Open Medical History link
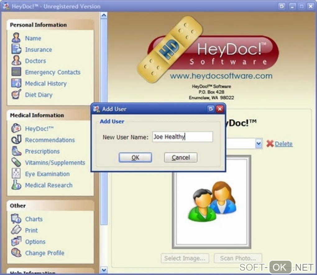 point(46,83)
